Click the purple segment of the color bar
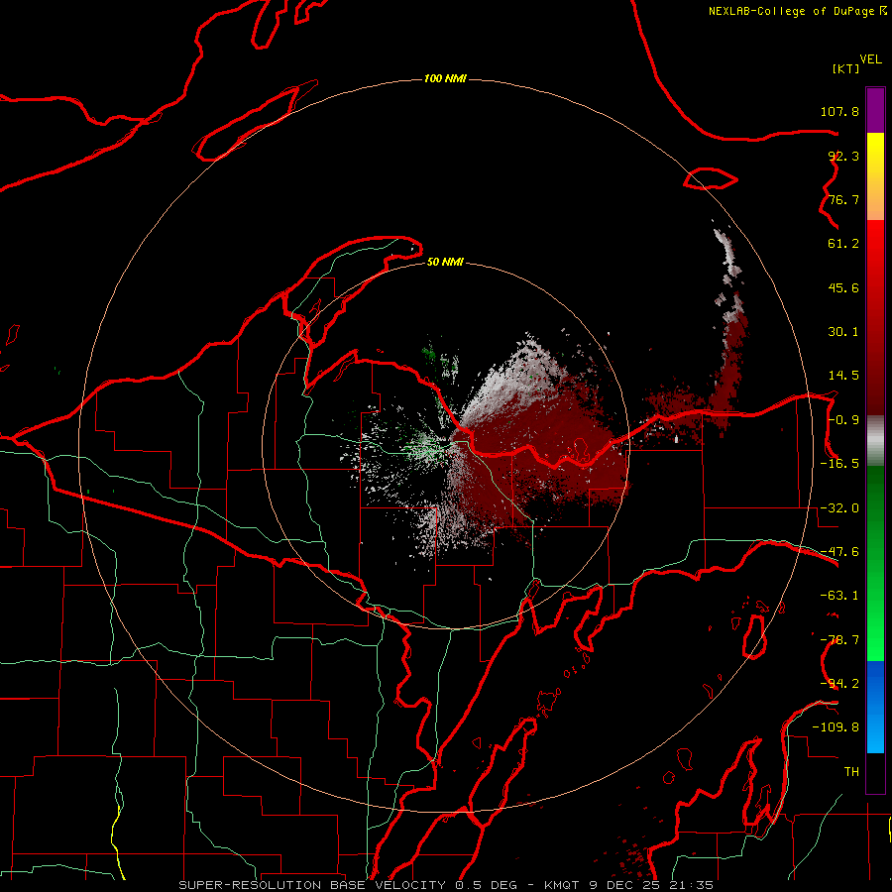Screen dimensions: 892x892 875,110
